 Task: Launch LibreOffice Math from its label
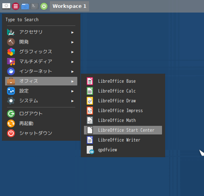(x=117, y=120)
